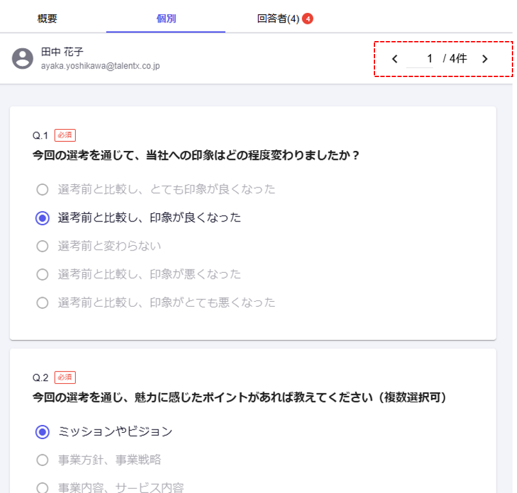Click the email ayaka.yoshikawa@talentx.co.jp
Image resolution: width=517 pixels, height=493 pixels.
coord(100,65)
